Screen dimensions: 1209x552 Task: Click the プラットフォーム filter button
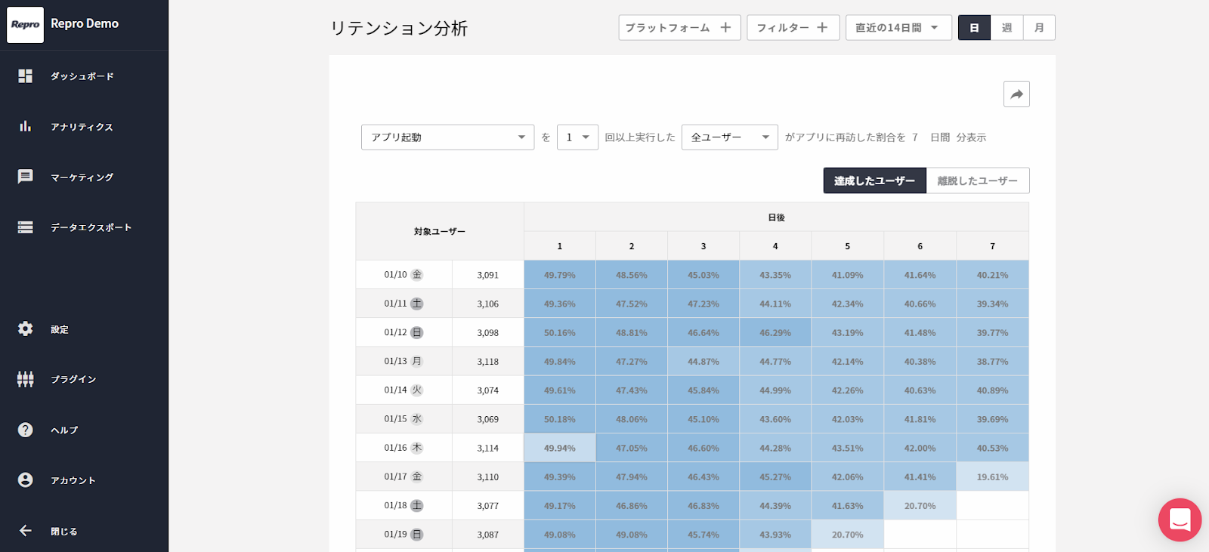[x=679, y=28]
